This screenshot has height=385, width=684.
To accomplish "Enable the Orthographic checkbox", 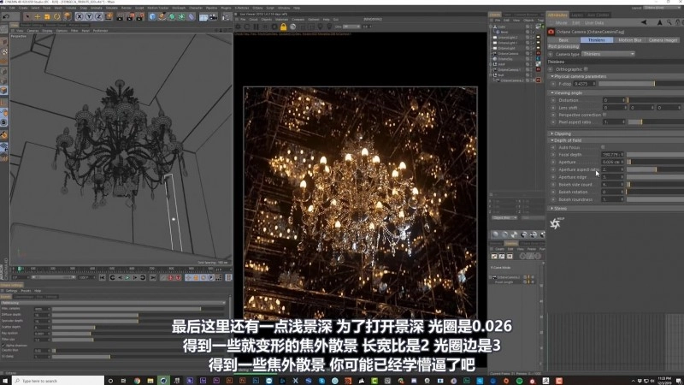I will 585,68.
